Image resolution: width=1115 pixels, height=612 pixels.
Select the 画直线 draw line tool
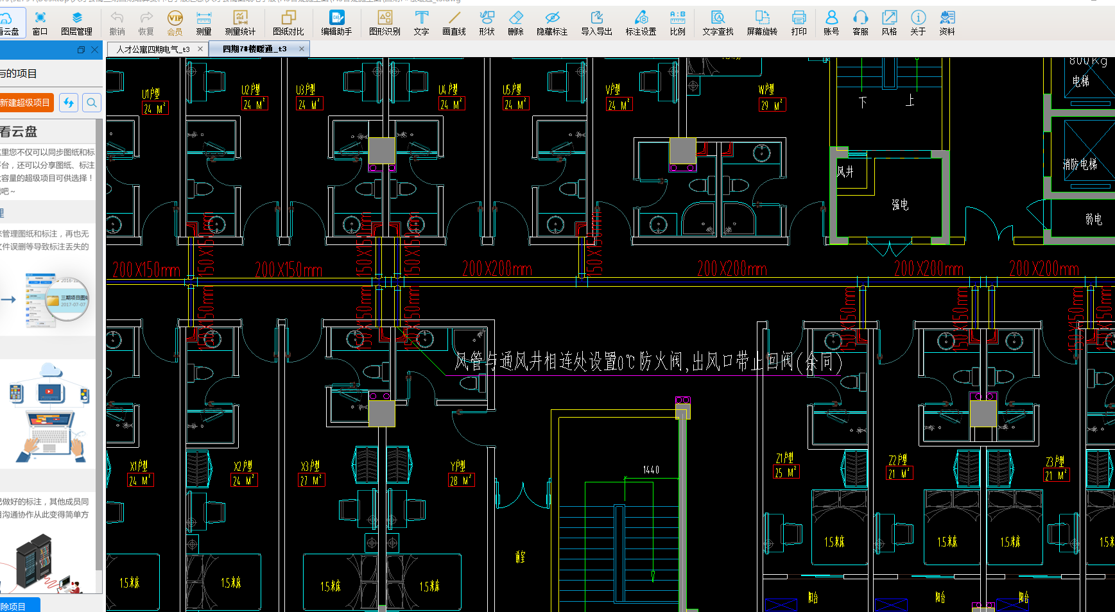point(454,22)
